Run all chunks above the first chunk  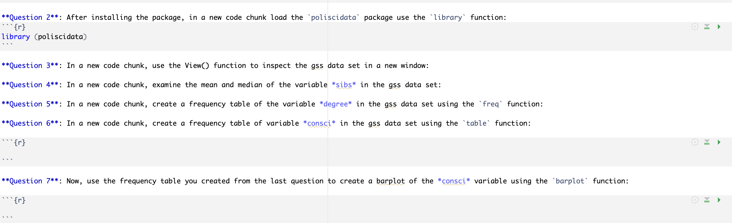pyautogui.click(x=707, y=27)
